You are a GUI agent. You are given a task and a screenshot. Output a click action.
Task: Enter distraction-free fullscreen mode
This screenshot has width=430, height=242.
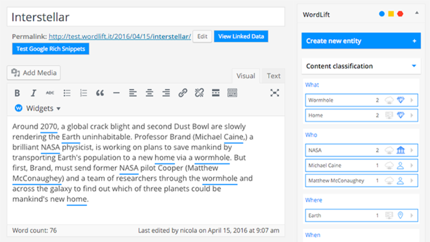275,93
